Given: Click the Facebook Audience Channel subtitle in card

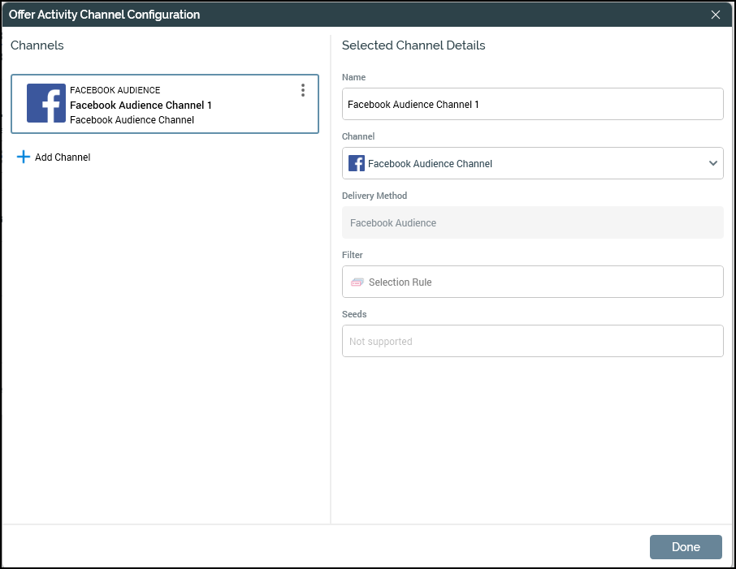Looking at the screenshot, I should 132,119.
